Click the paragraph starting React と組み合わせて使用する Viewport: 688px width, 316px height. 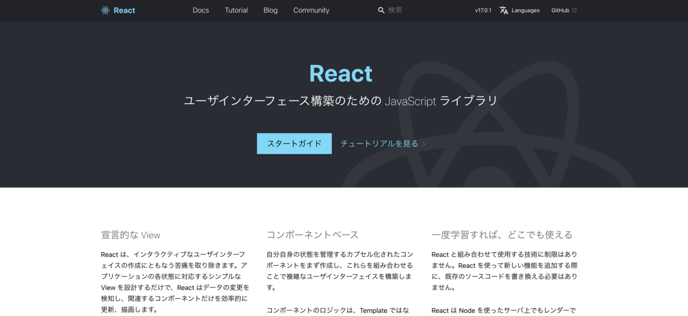click(x=505, y=271)
